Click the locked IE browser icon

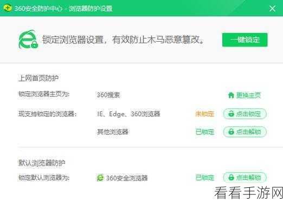tap(28, 40)
